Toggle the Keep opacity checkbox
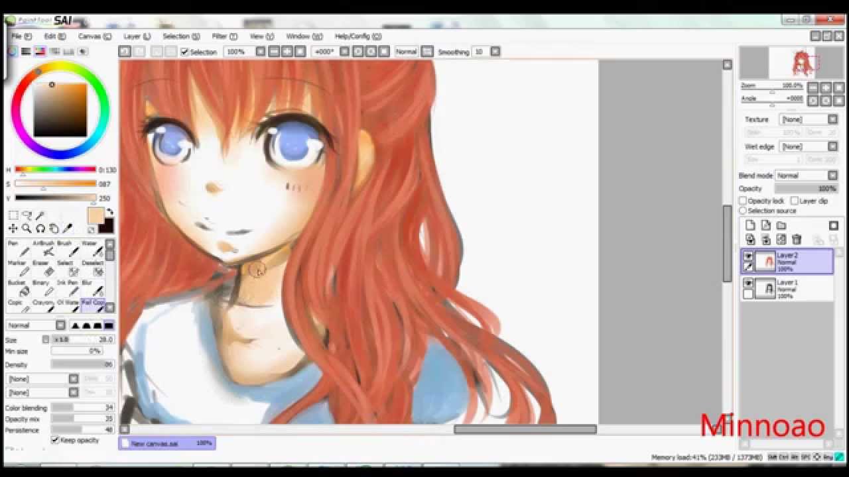The height and width of the screenshot is (477, 849). pos(55,440)
